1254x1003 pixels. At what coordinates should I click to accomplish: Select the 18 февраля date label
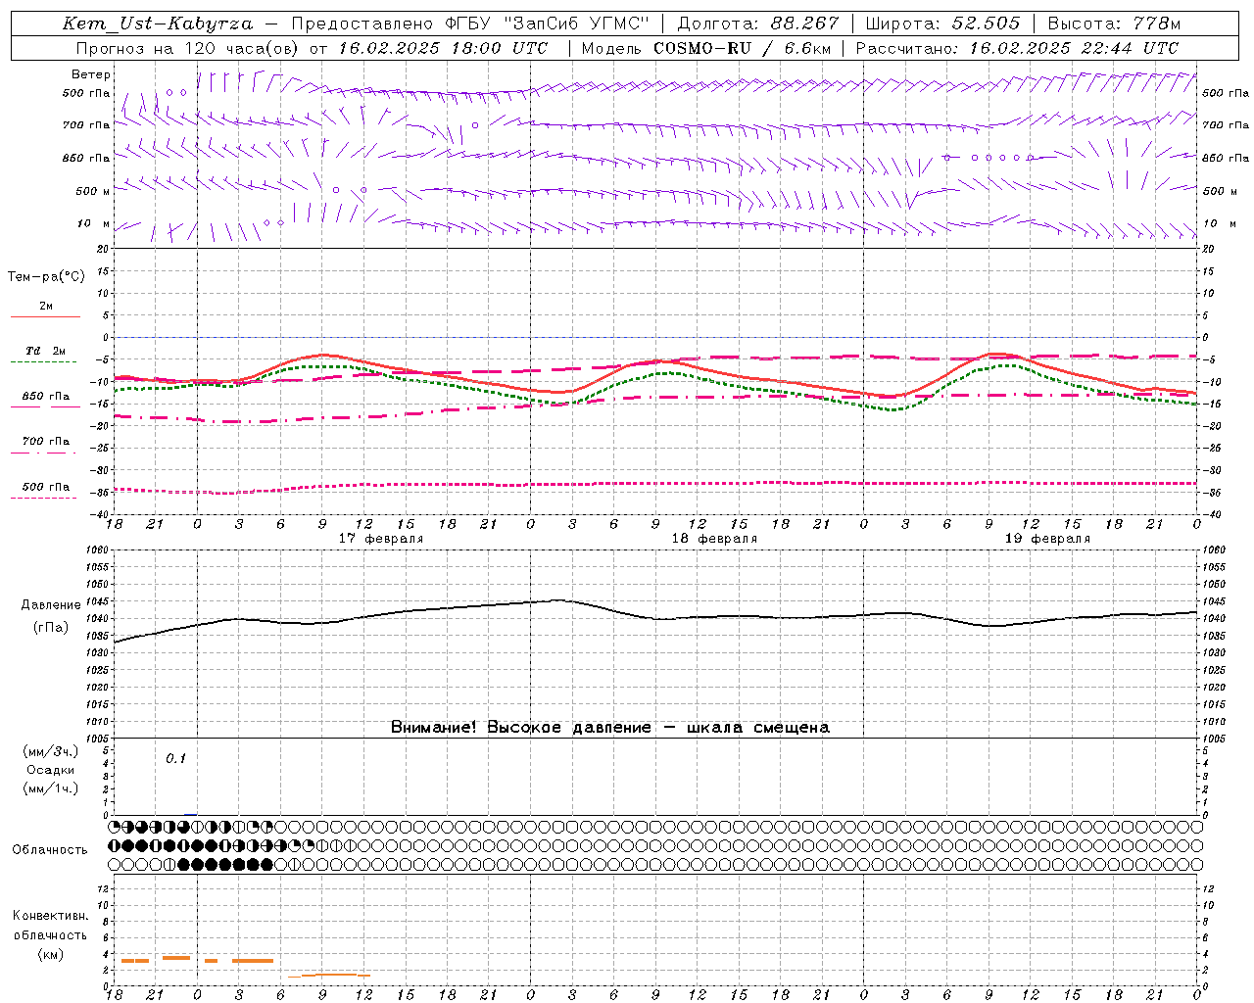[714, 539]
